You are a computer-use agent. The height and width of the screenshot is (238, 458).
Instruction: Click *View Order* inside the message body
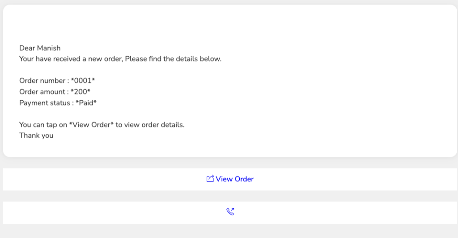click(91, 124)
